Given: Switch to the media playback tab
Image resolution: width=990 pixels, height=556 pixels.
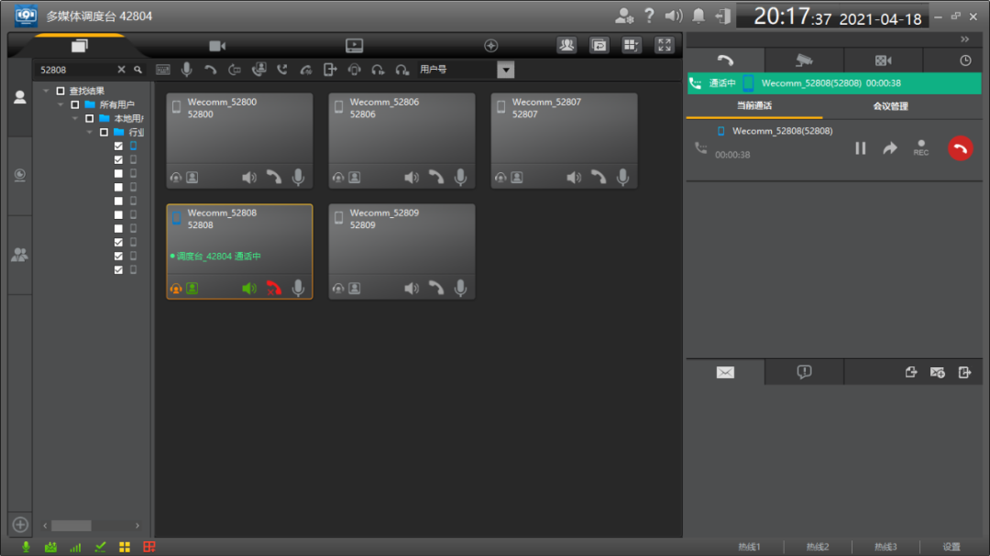Looking at the screenshot, I should click(354, 46).
